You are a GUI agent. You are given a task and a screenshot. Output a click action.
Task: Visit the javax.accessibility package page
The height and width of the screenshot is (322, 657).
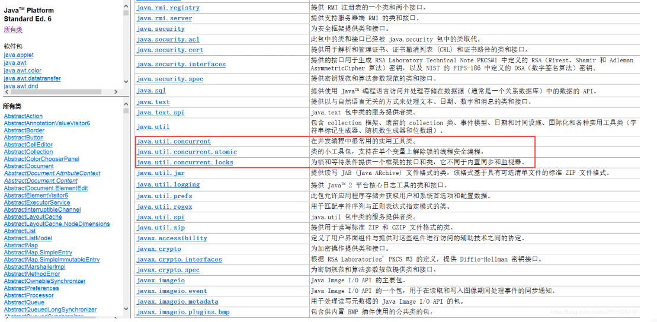[171, 238]
